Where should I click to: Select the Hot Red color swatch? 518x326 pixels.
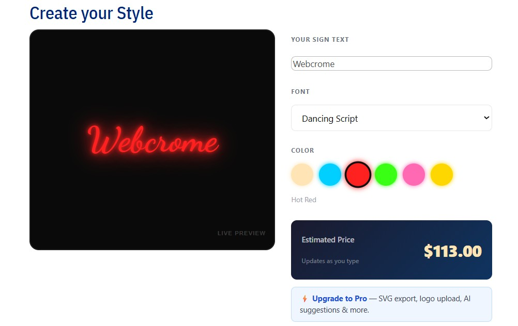358,174
